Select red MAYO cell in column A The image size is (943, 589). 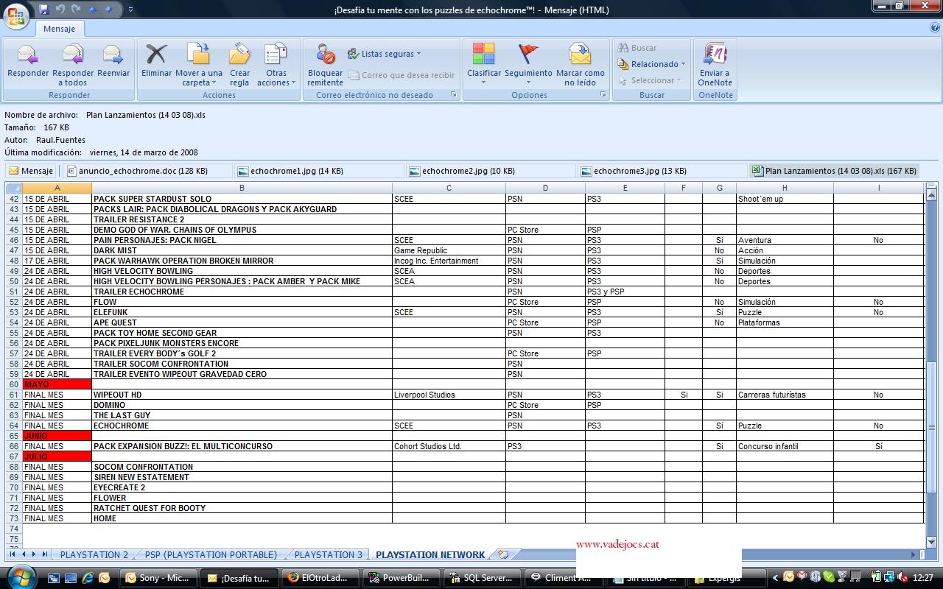[x=57, y=384]
